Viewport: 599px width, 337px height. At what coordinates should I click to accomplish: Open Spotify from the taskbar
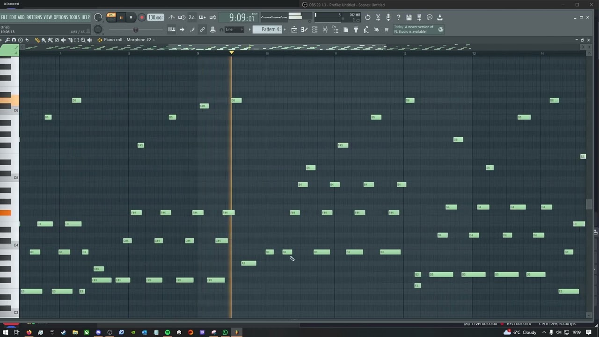(x=167, y=332)
